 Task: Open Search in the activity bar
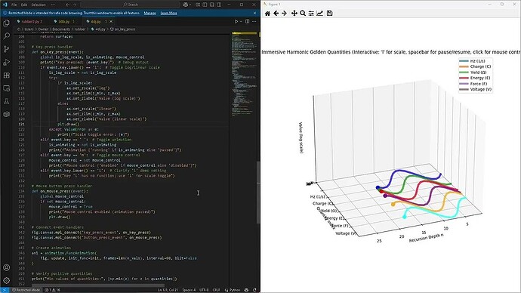coord(6,36)
